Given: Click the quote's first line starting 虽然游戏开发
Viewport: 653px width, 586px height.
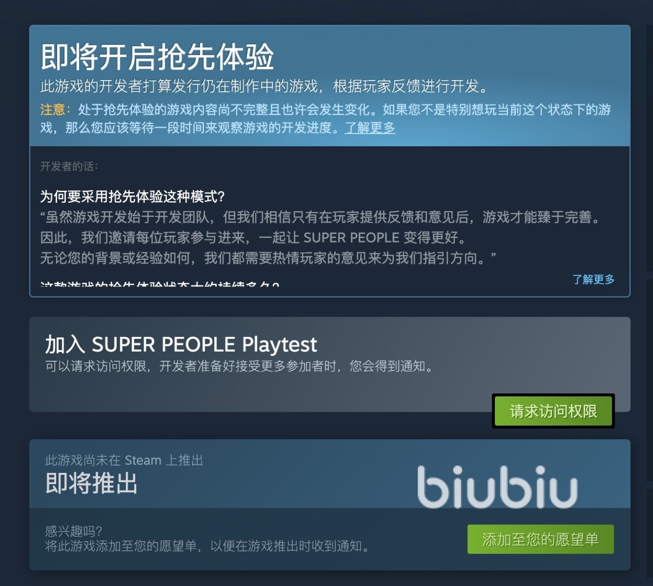Looking at the screenshot, I should click(x=321, y=217).
